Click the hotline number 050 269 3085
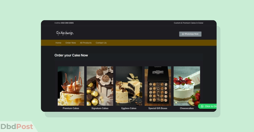Screen dimensions: 254x132 [67, 23]
